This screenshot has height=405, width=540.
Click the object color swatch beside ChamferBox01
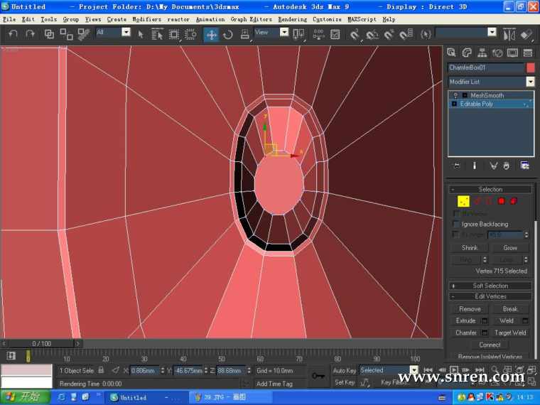click(x=530, y=67)
